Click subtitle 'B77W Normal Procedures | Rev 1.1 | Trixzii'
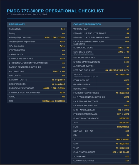Image resolution: width=139 pixels, height=165 pixels. click(x=27, y=14)
